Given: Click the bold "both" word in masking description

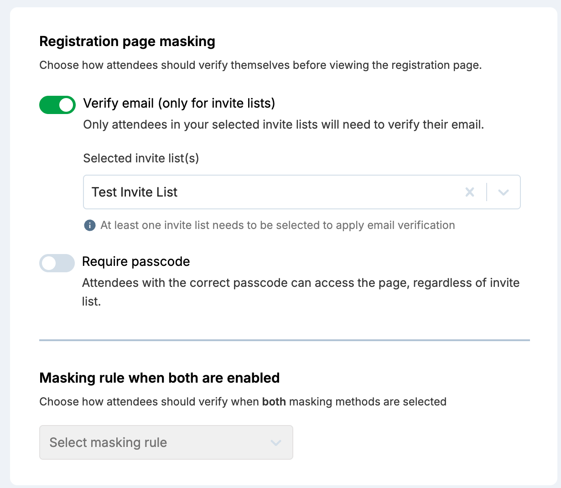Looking at the screenshot, I should pyautogui.click(x=274, y=402).
